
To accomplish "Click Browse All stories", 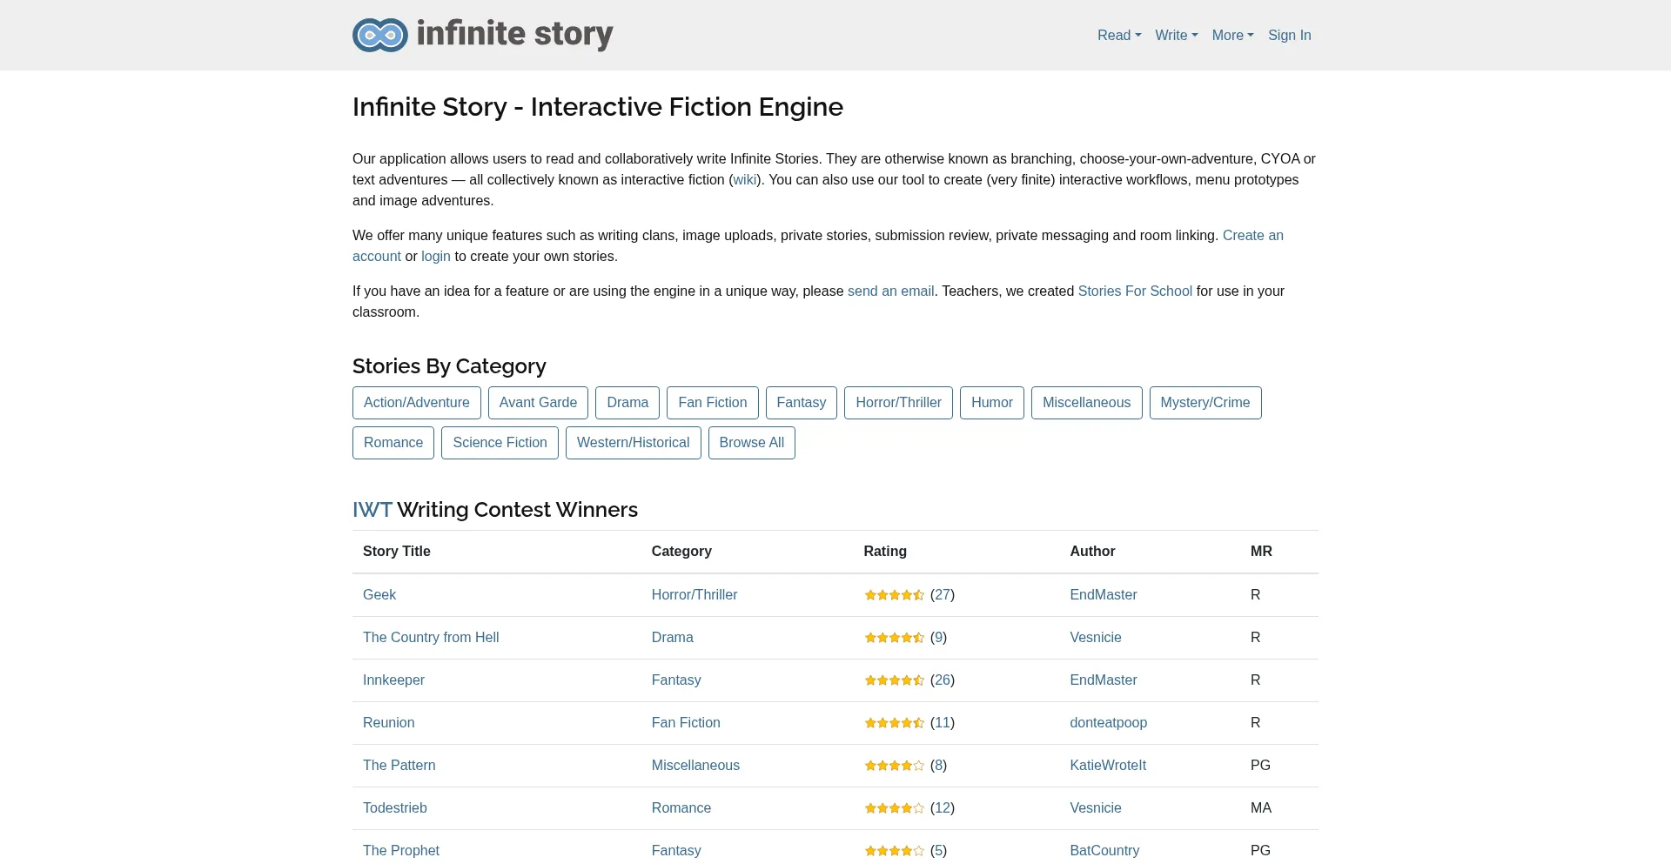I will pos(751,442).
